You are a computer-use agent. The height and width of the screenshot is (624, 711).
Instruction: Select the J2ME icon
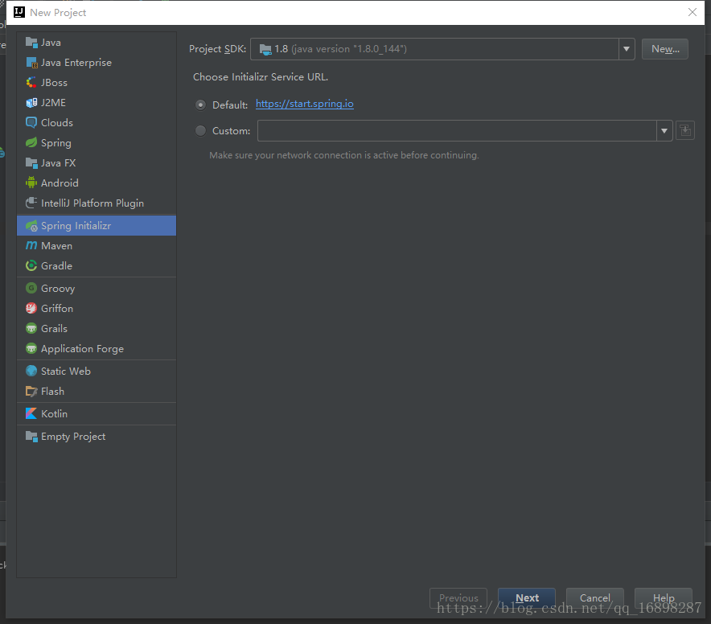(x=31, y=102)
